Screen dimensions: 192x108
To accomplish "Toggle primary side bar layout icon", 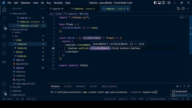I will click(155, 3).
